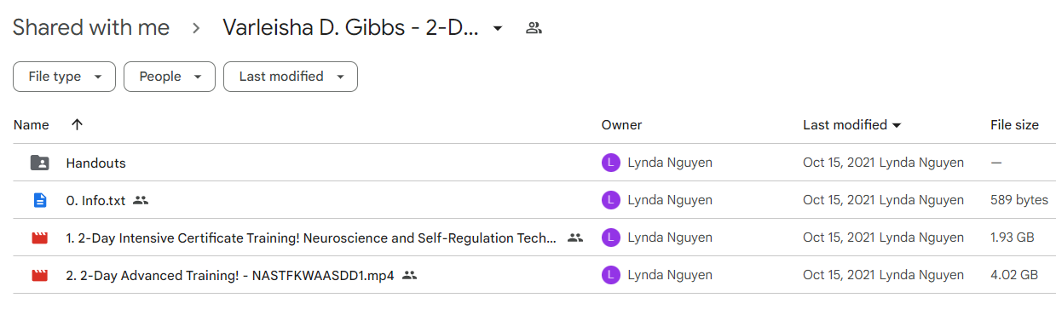Sort files by the Name column header
This screenshot has width=1056, height=315.
(32, 125)
